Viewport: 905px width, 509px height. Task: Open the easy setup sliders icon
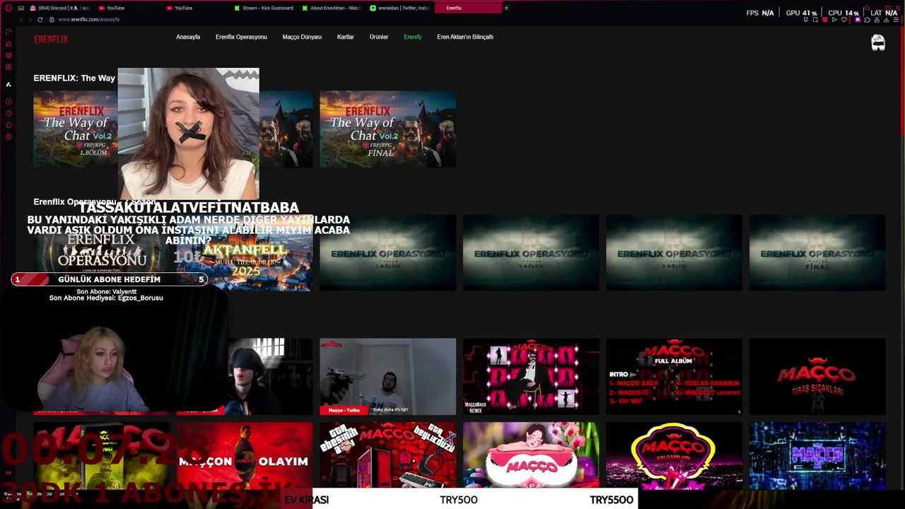[896, 20]
